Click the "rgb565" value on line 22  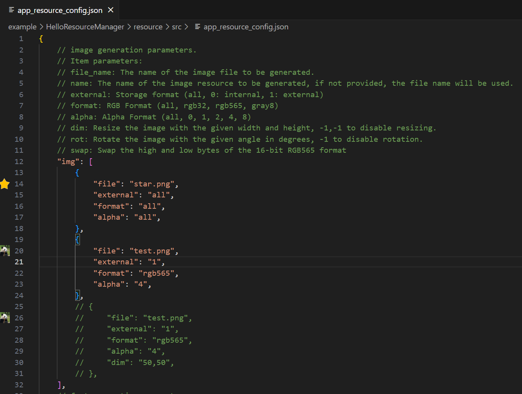click(156, 273)
